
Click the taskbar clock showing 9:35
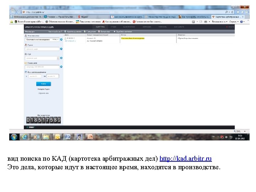(240, 137)
